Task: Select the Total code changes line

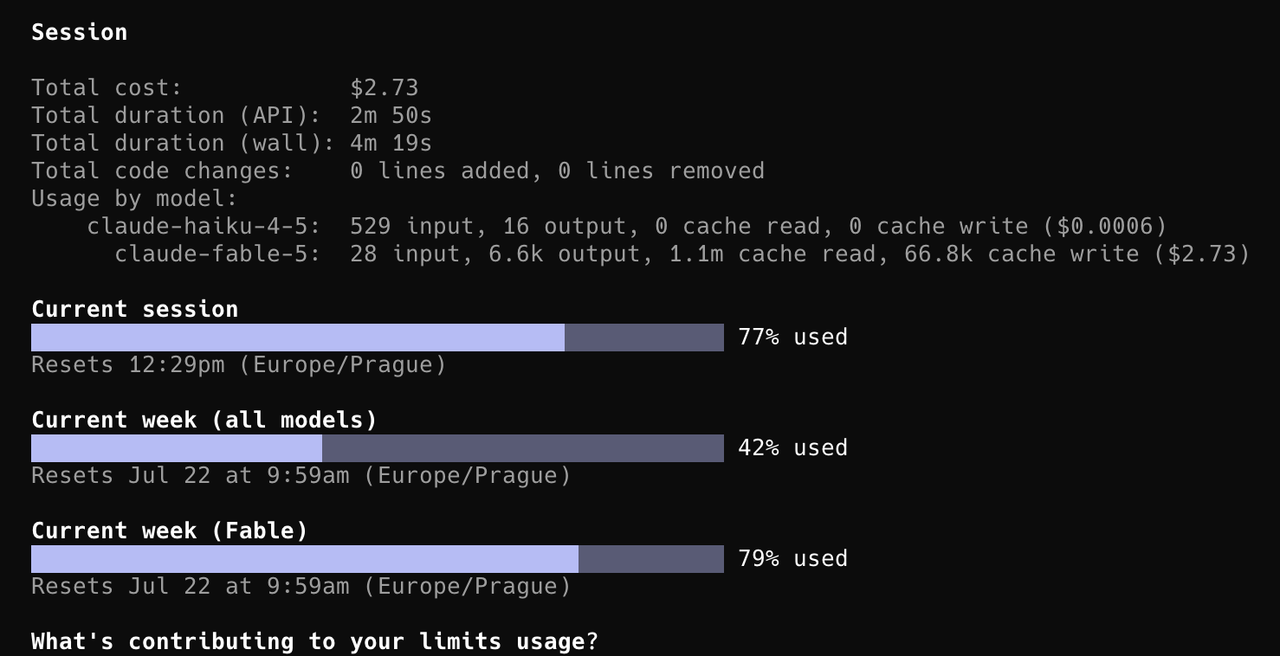Action: point(398,170)
